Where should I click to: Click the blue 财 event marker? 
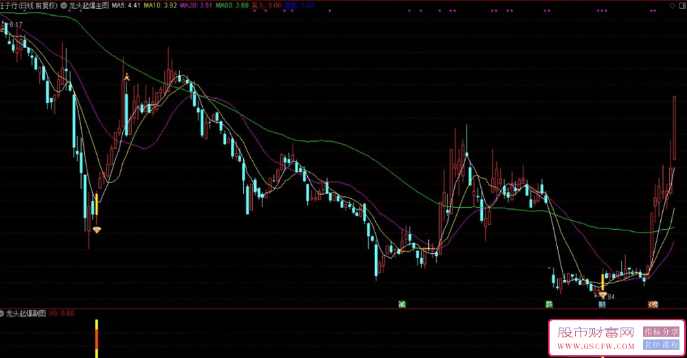(602, 305)
